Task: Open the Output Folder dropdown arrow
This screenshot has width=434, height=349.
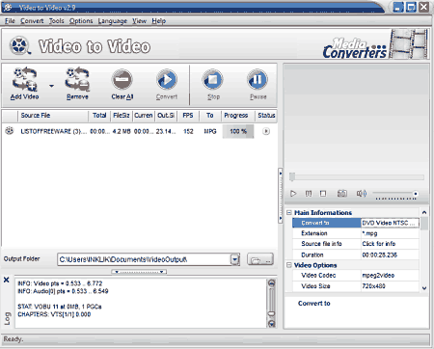Action: pos(235,259)
